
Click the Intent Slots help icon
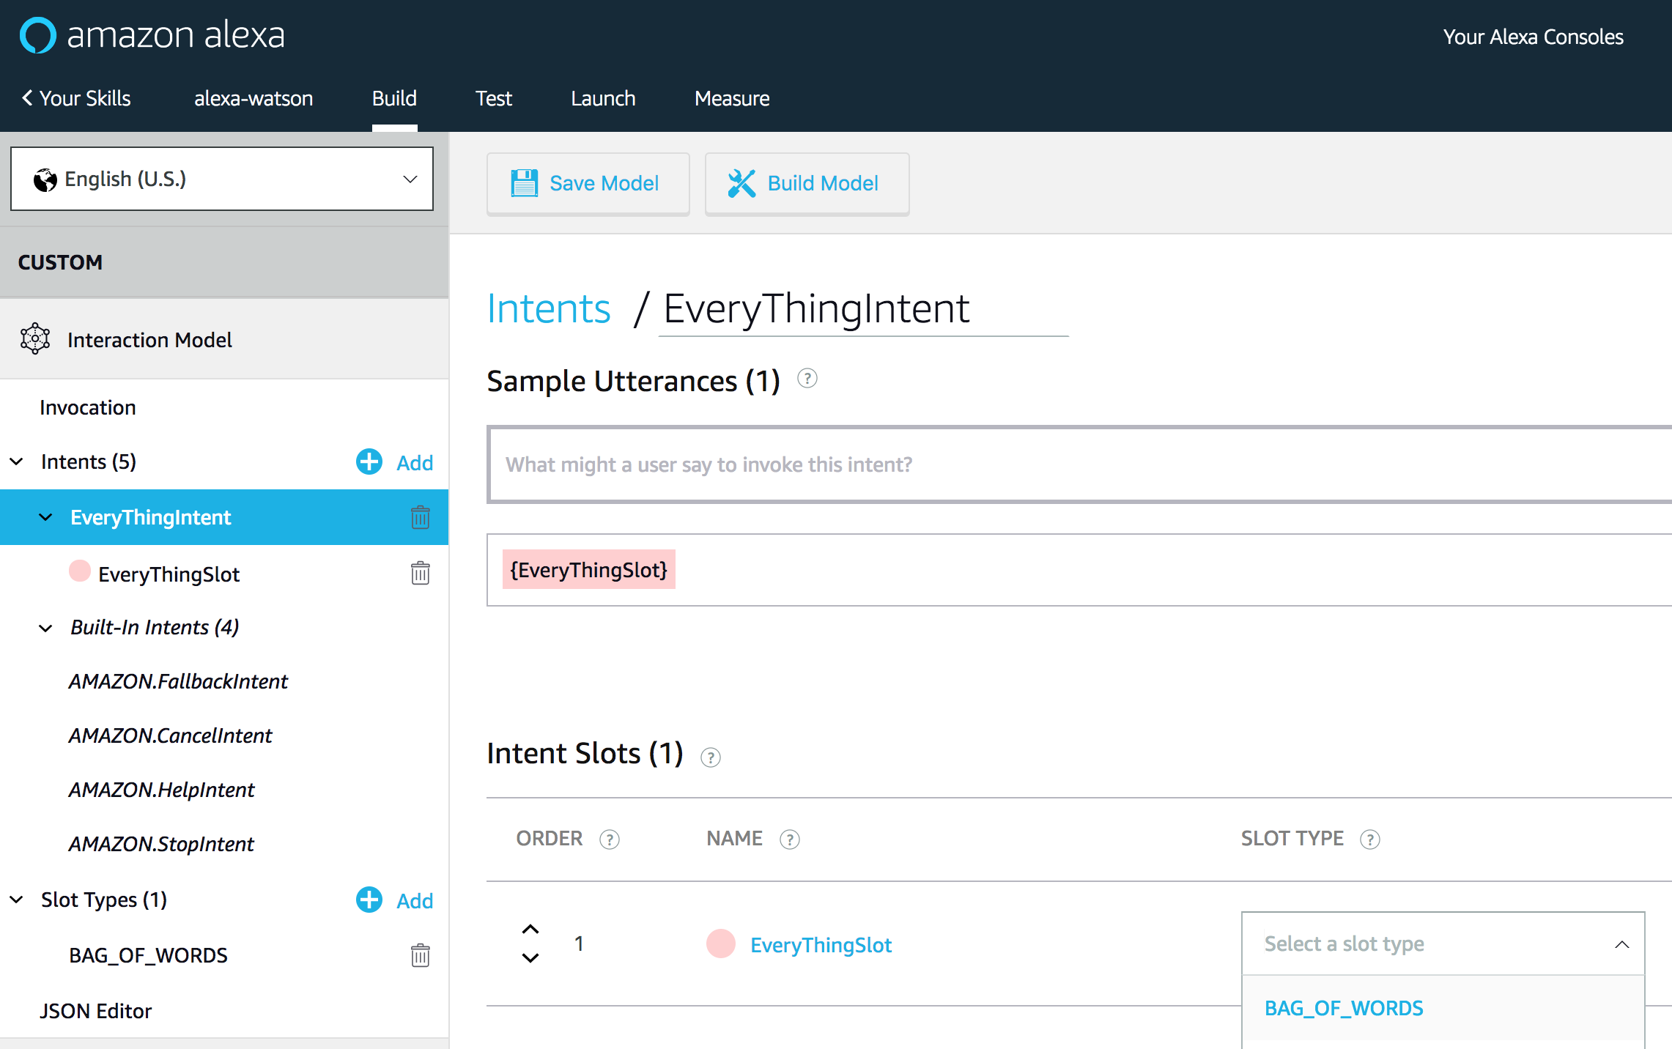point(710,757)
